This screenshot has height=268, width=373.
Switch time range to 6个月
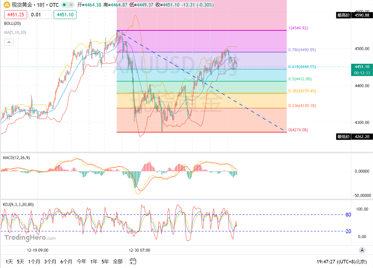66,262
